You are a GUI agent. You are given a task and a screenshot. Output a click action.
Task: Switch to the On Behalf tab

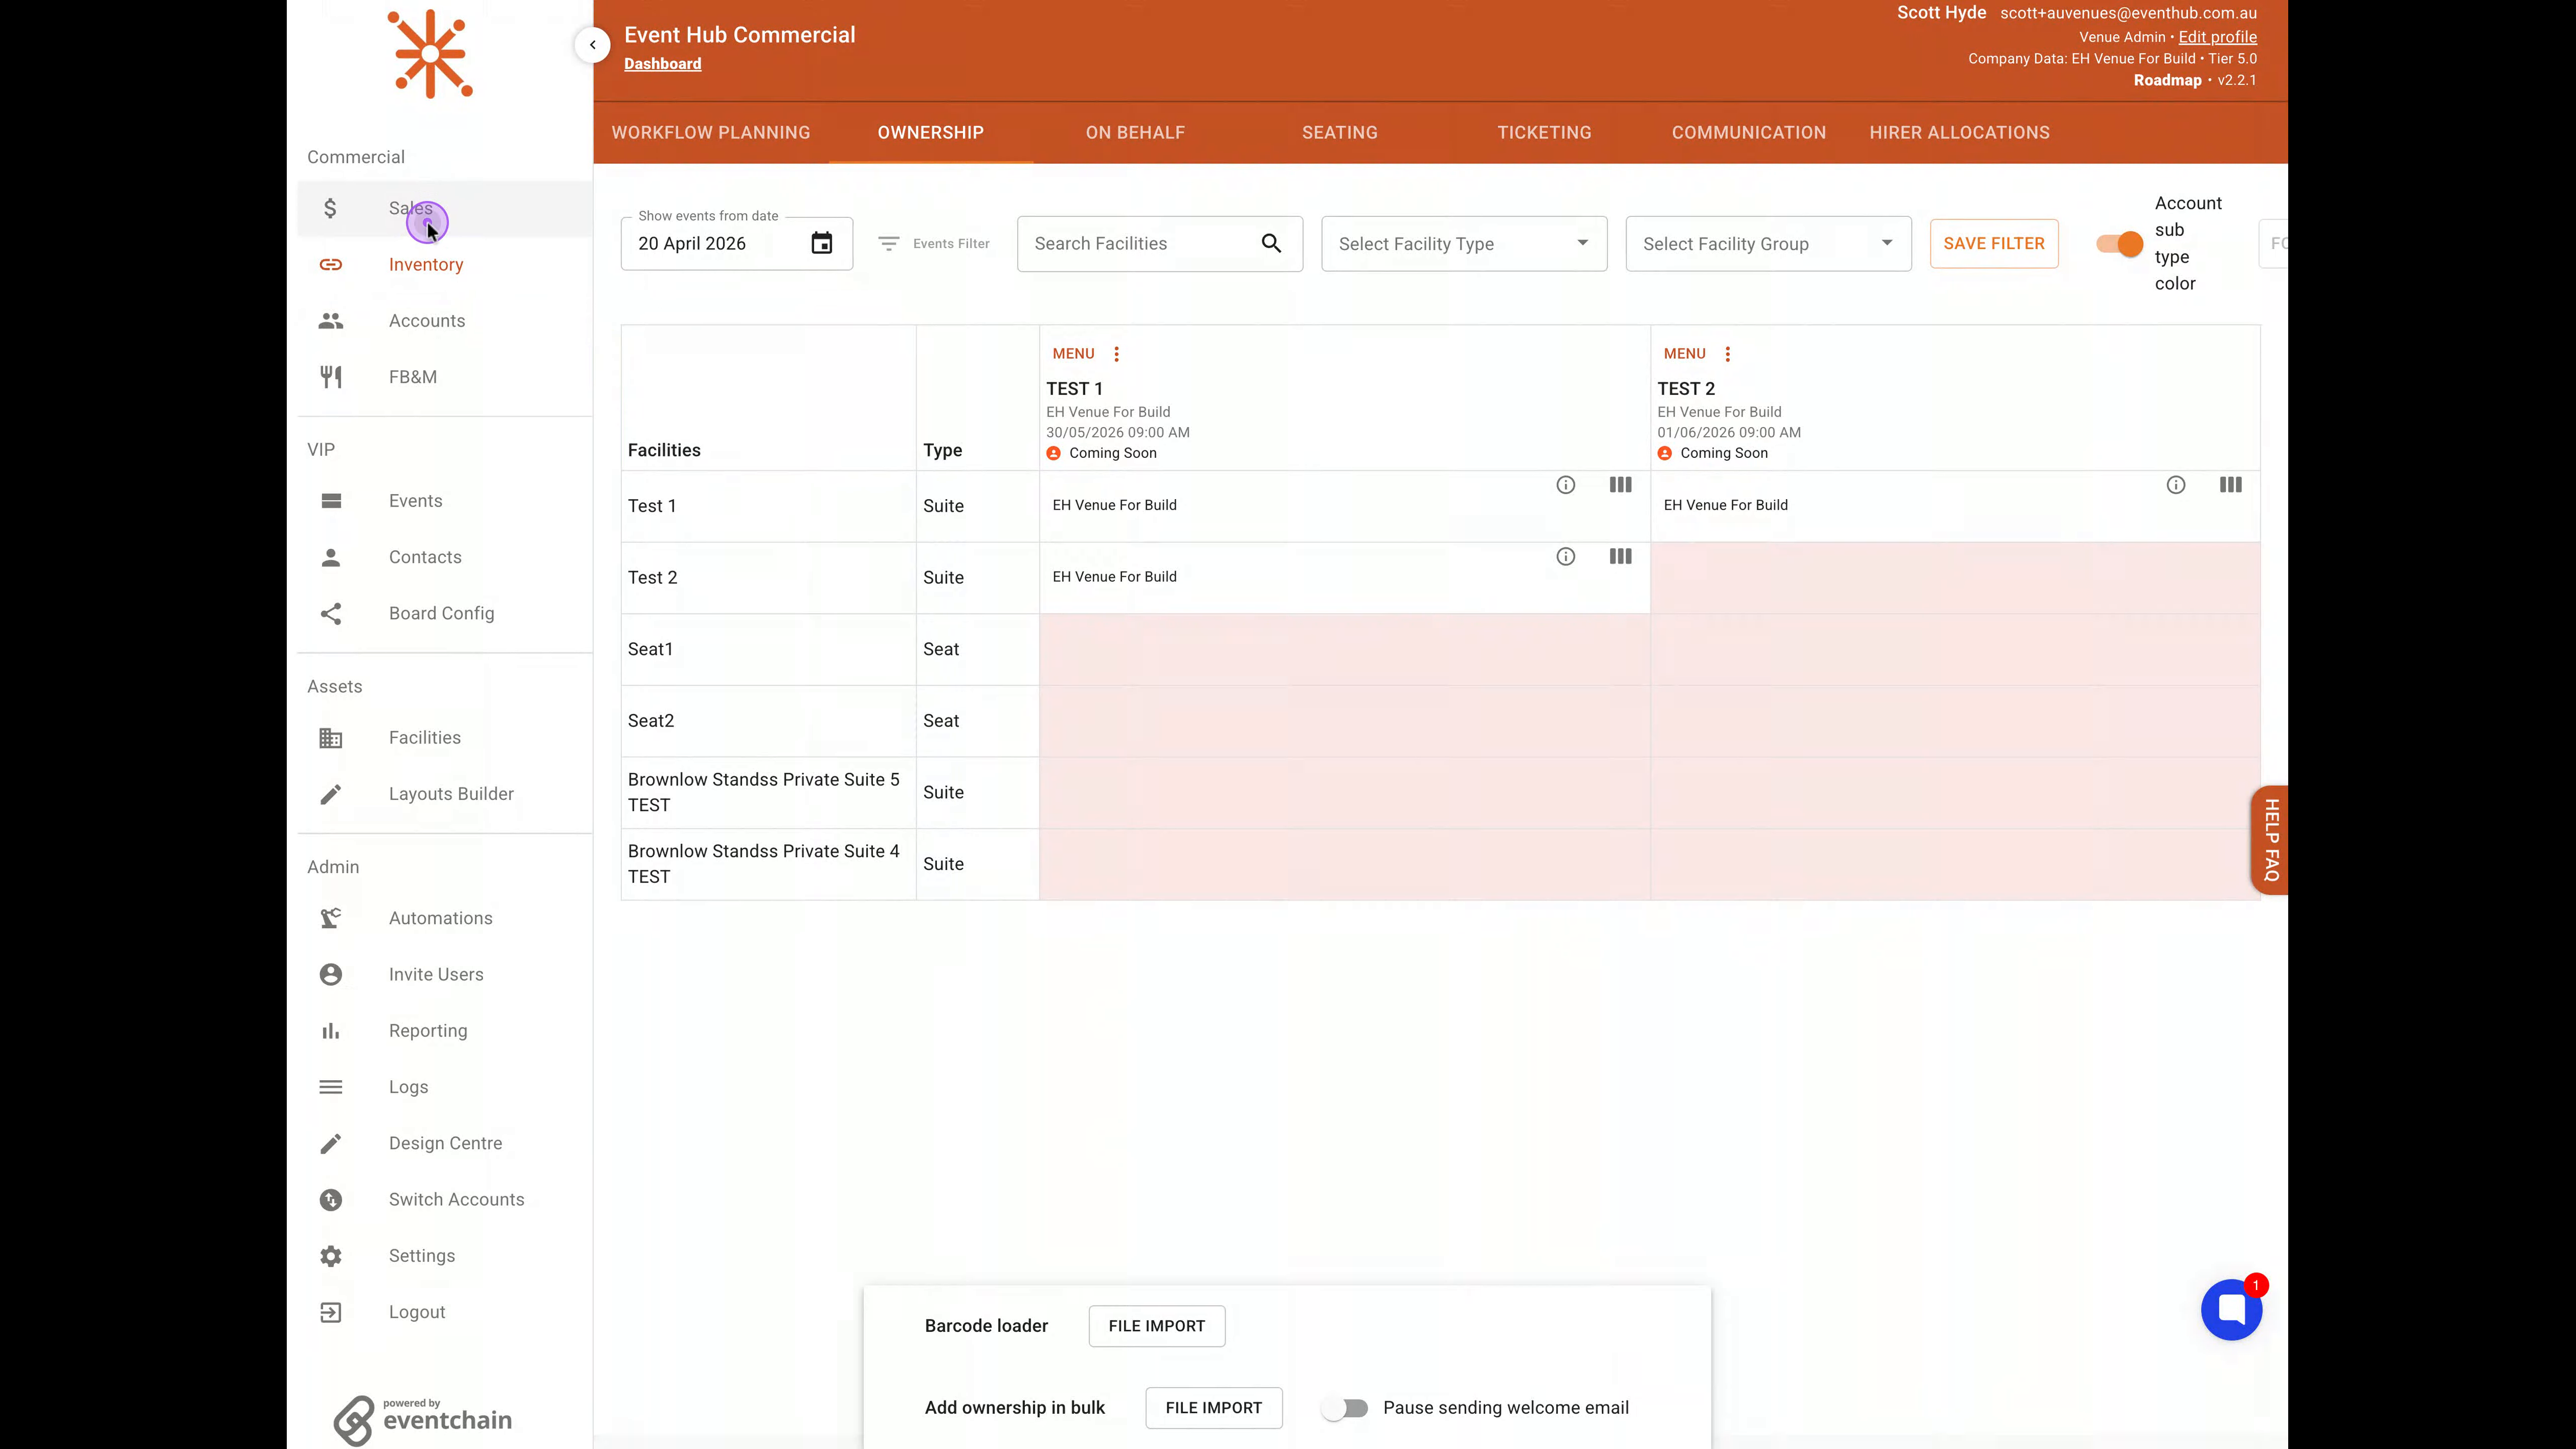(1135, 132)
